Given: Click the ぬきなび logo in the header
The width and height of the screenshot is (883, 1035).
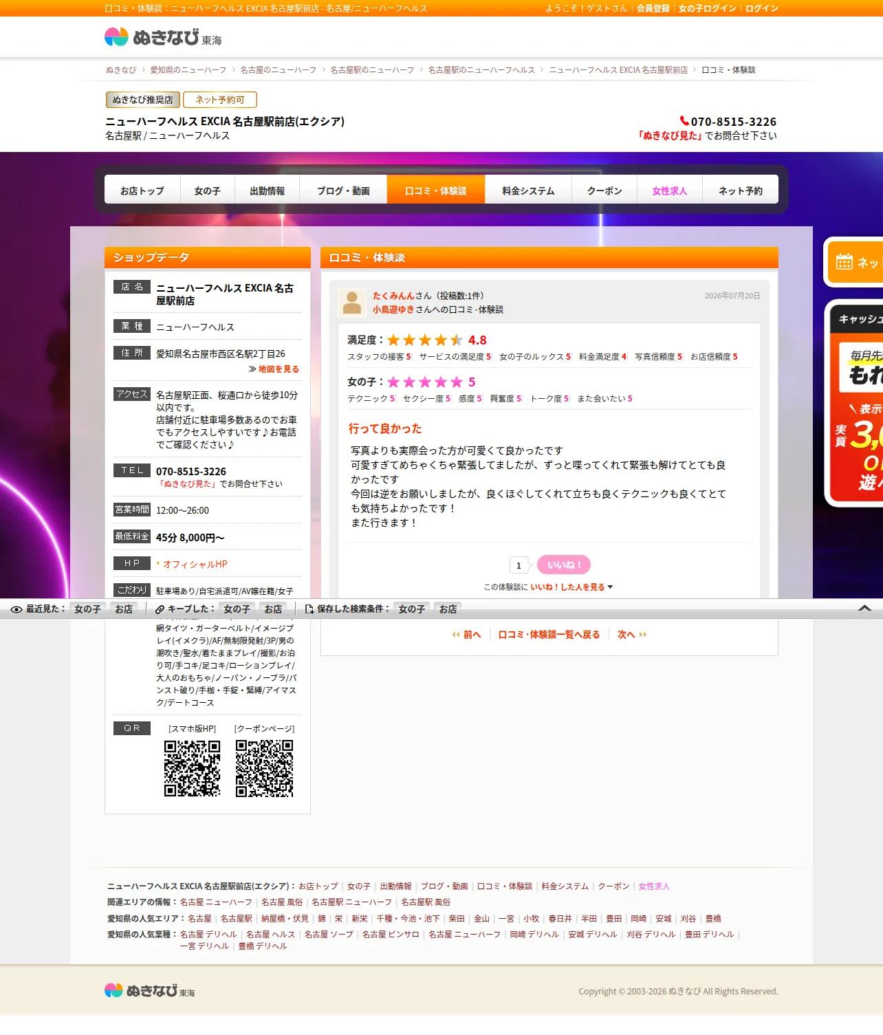Looking at the screenshot, I should tap(163, 37).
